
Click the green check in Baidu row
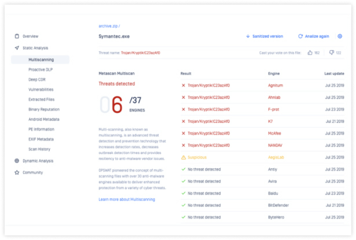(183, 193)
